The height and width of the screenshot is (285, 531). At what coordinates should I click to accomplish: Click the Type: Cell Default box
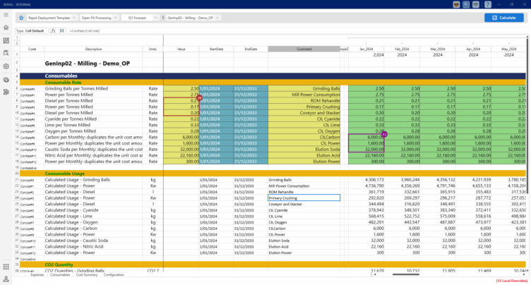click(x=32, y=31)
